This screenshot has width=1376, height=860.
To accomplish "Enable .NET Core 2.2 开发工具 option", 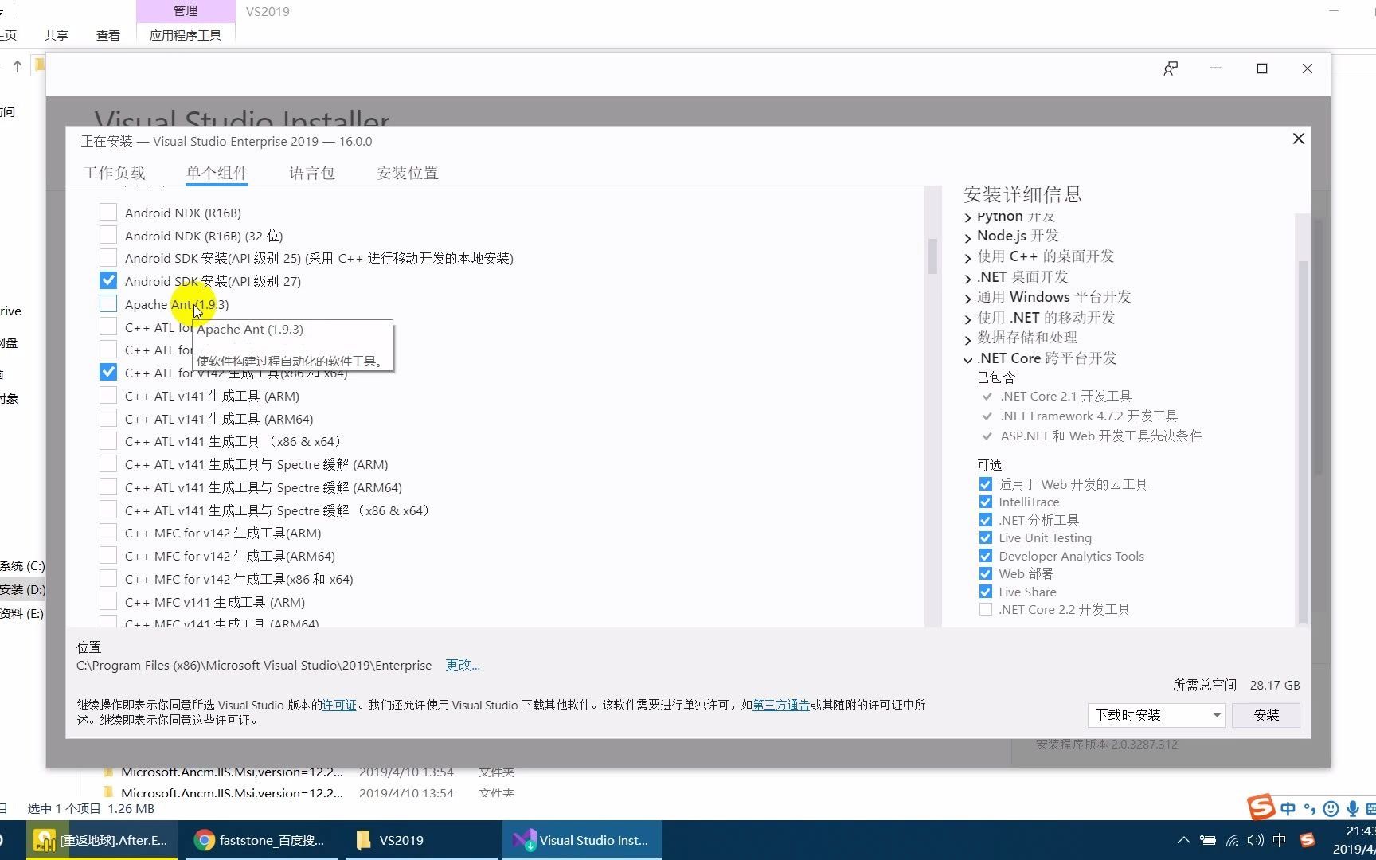I will pos(985,609).
